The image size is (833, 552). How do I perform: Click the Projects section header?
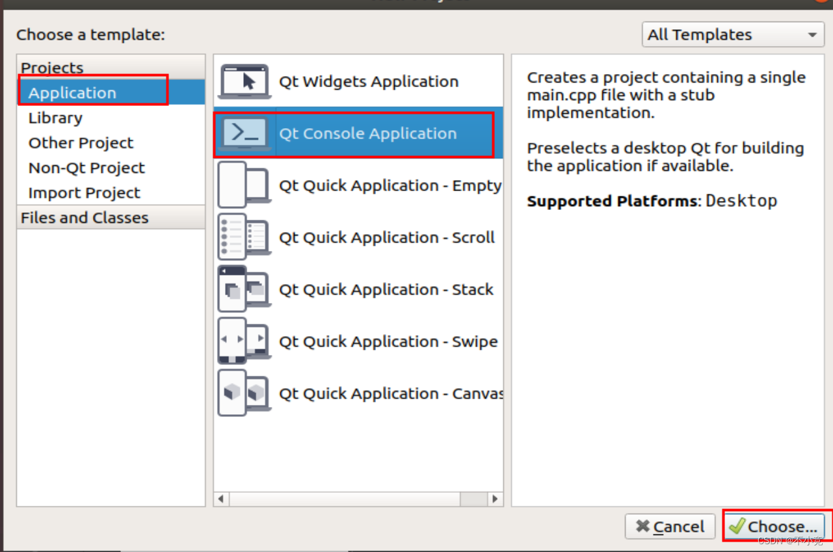pyautogui.click(x=111, y=68)
